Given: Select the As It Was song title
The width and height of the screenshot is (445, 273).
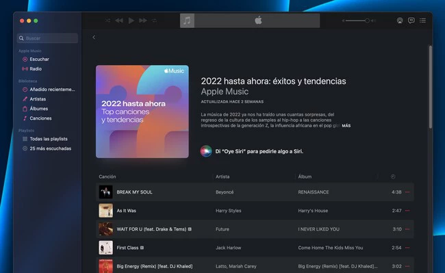Looking at the screenshot, I should click(x=126, y=211).
